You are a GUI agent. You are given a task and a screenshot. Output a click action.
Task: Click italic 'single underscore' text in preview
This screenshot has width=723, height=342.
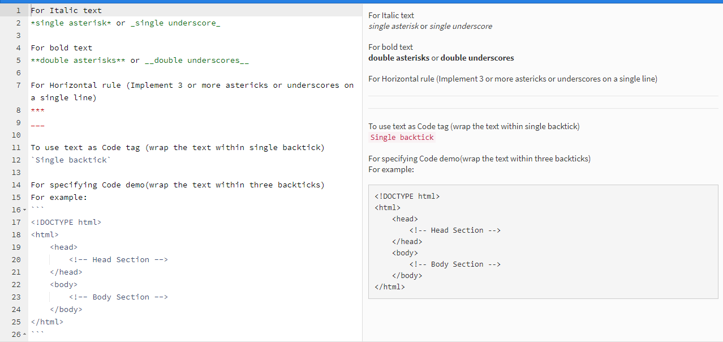461,26
